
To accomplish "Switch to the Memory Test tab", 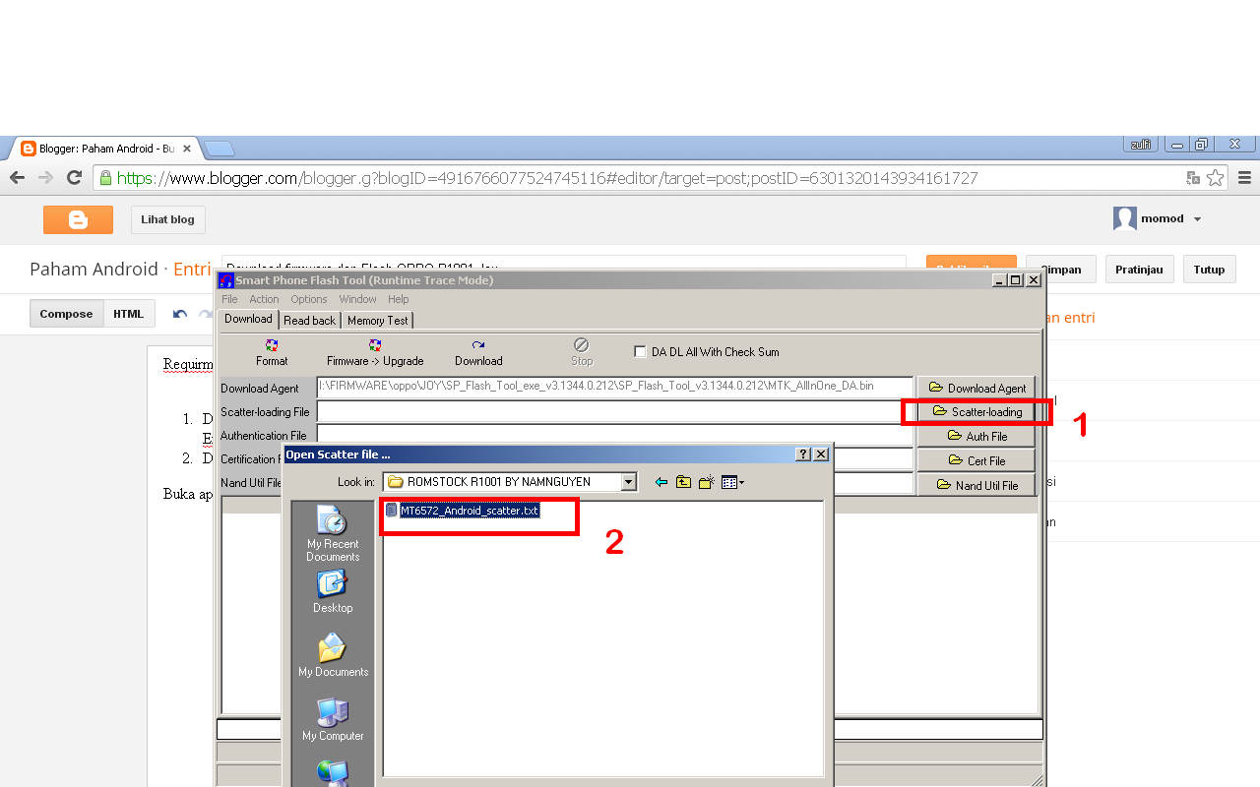I will (377, 321).
